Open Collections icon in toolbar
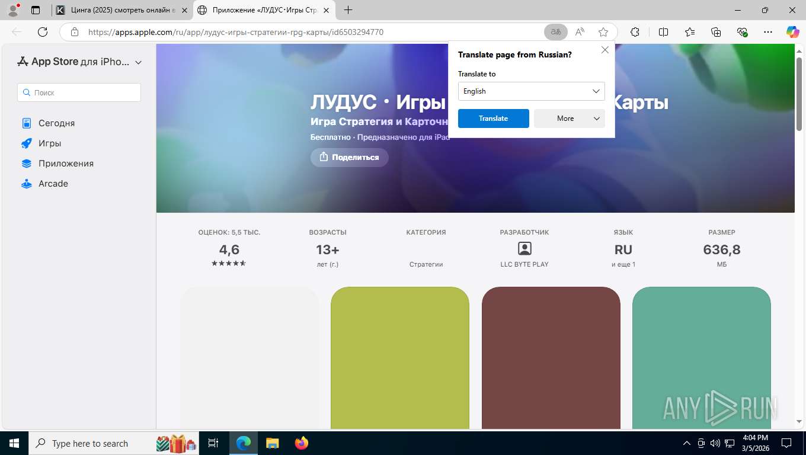The height and width of the screenshot is (455, 806). [716, 32]
